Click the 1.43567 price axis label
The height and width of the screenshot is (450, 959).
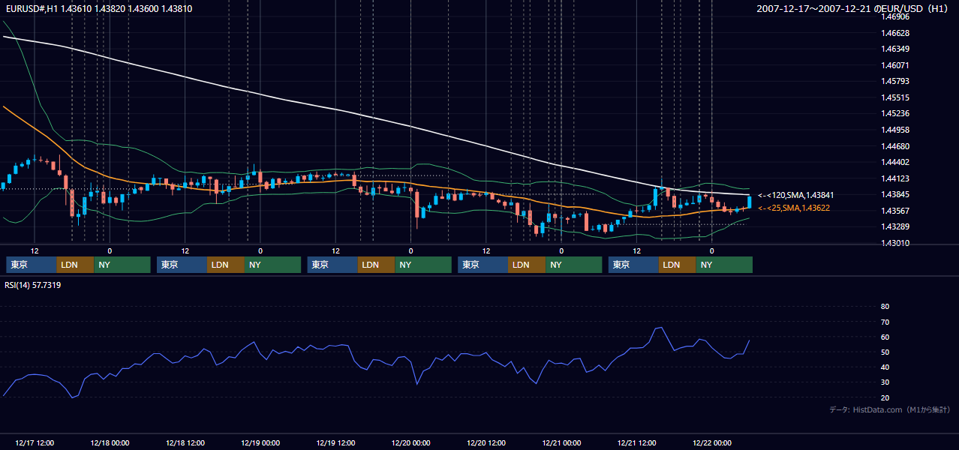(x=894, y=211)
